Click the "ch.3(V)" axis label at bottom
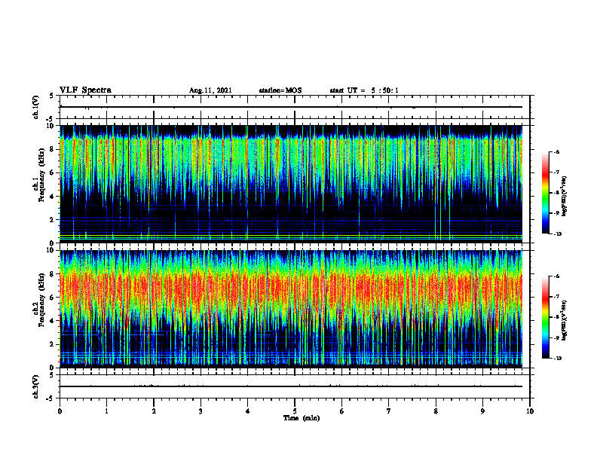 point(35,386)
